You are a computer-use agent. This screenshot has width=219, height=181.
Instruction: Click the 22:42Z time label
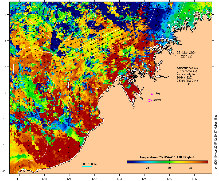click(186, 56)
